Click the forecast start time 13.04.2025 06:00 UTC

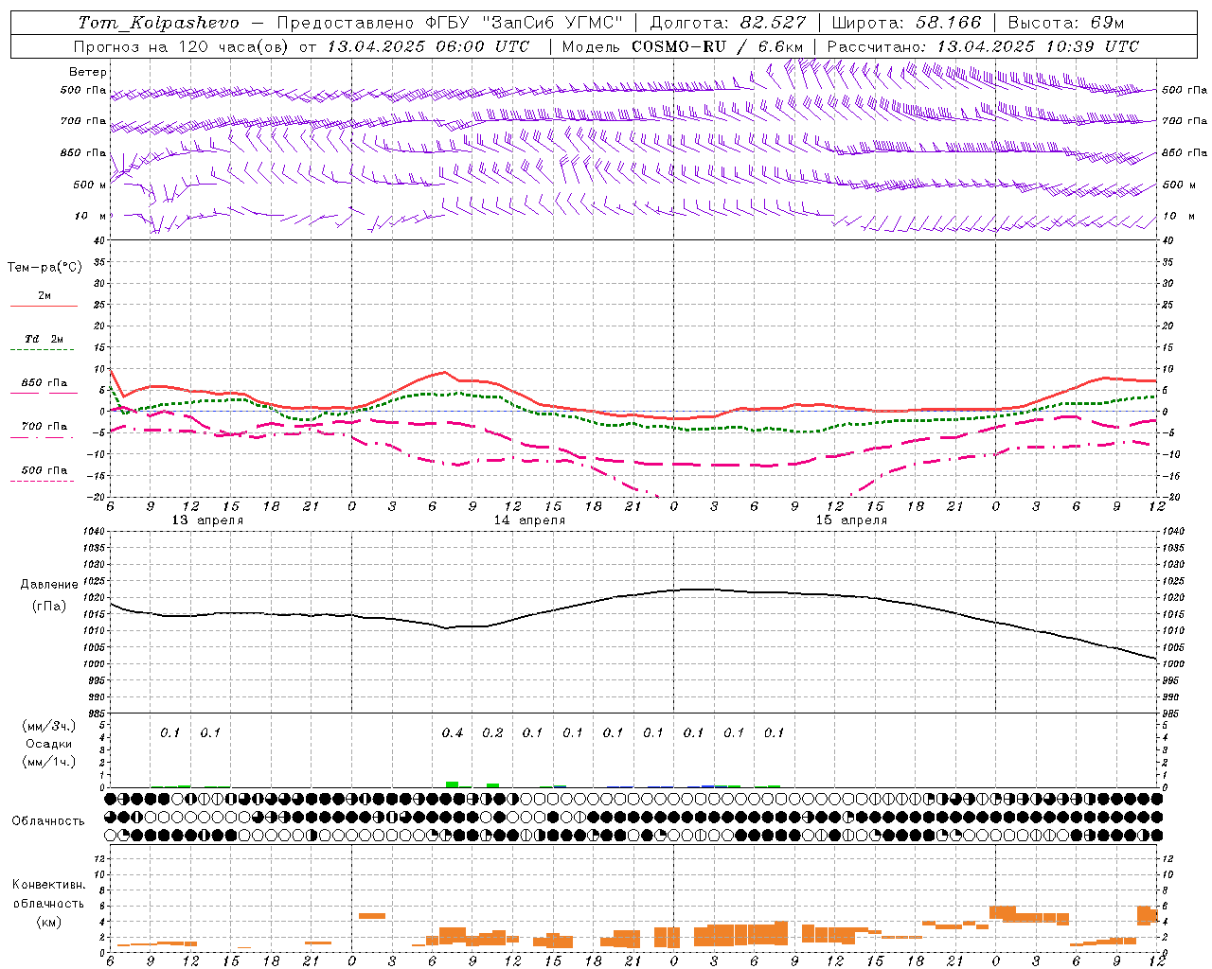428,46
